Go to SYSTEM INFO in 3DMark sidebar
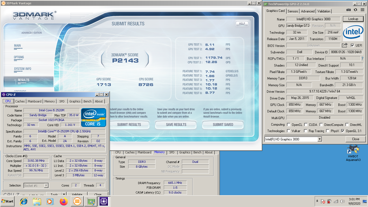 tap(23, 69)
